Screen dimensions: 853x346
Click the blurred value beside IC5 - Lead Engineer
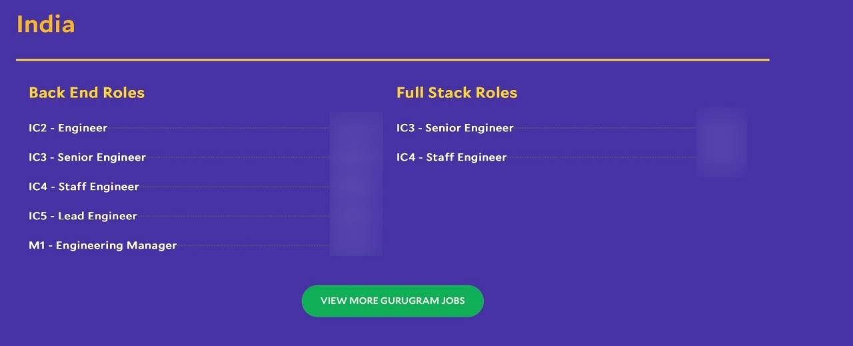click(356, 216)
